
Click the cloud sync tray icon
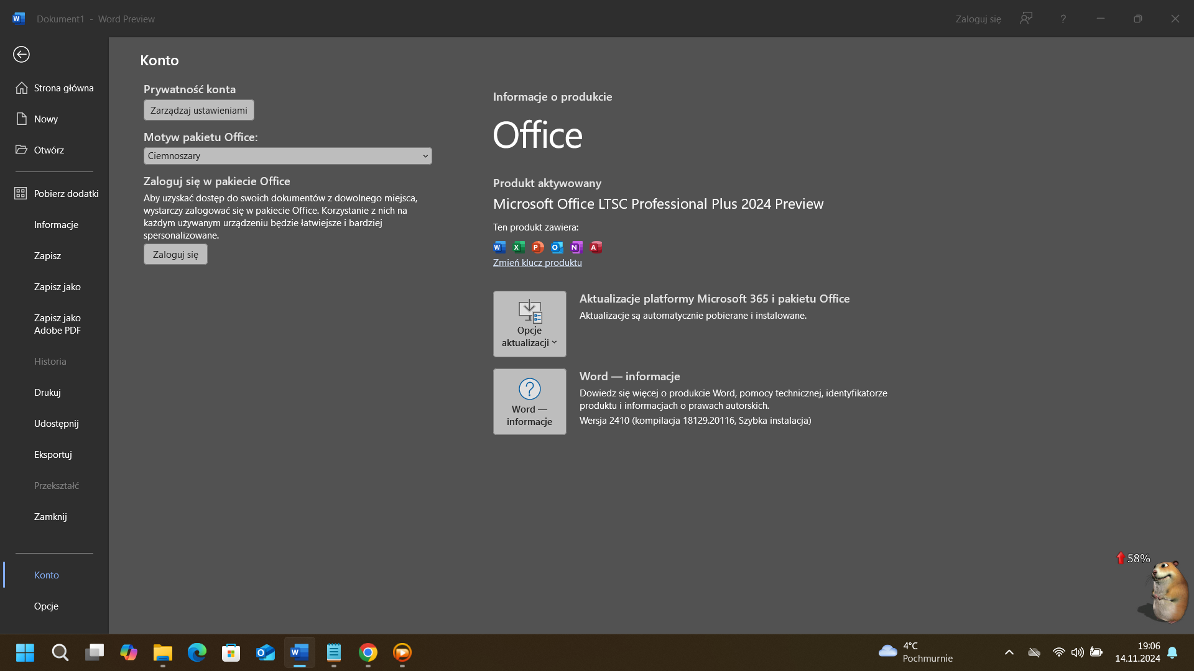[1034, 652]
